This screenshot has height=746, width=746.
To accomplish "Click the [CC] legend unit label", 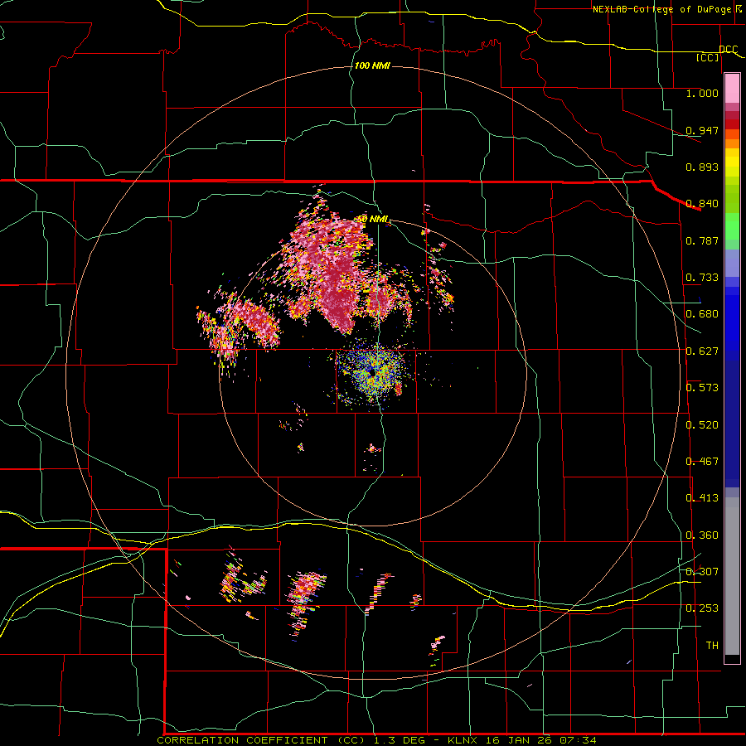I will (708, 57).
